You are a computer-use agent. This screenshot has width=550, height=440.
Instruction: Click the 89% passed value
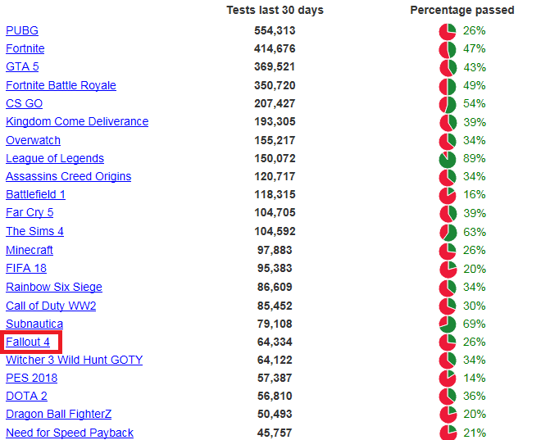coord(475,158)
